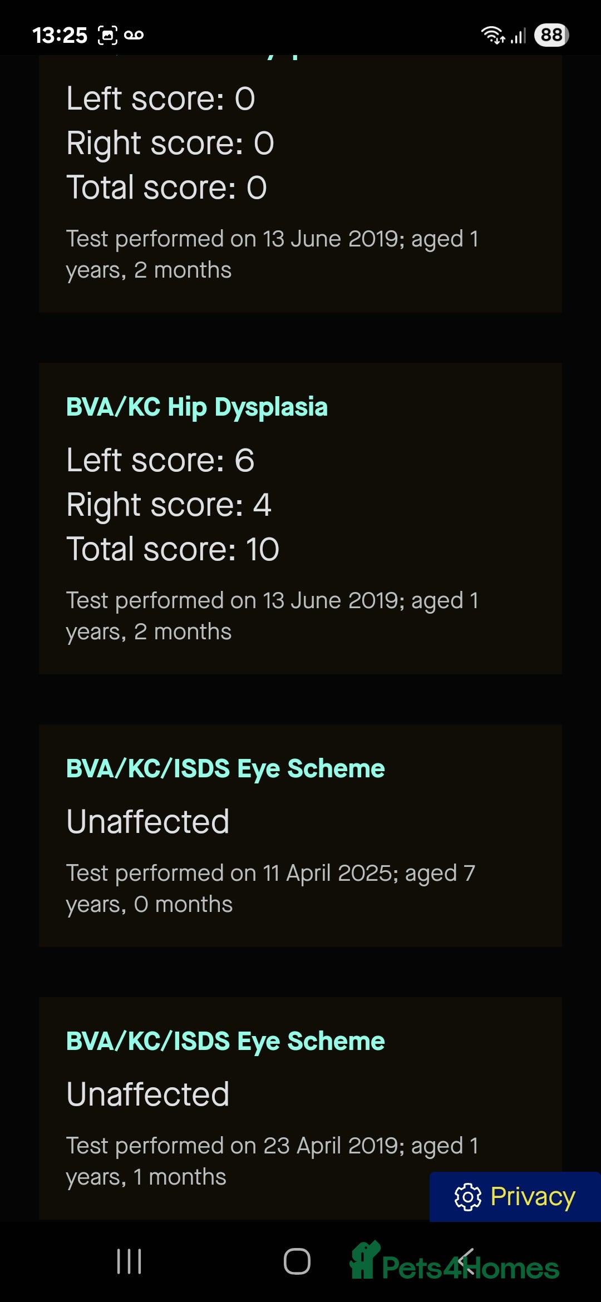Tap the Left score: 6 line
601x1302 pixels.
click(160, 460)
